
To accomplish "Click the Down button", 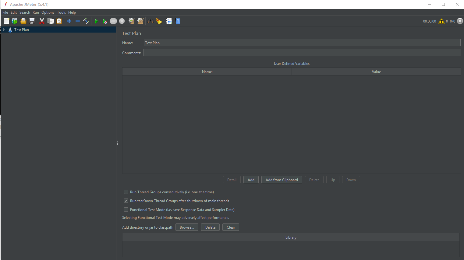I will (x=351, y=180).
